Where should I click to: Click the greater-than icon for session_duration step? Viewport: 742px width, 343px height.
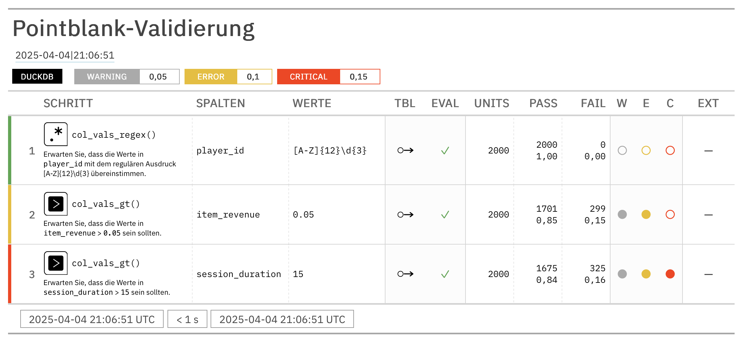coord(56,263)
